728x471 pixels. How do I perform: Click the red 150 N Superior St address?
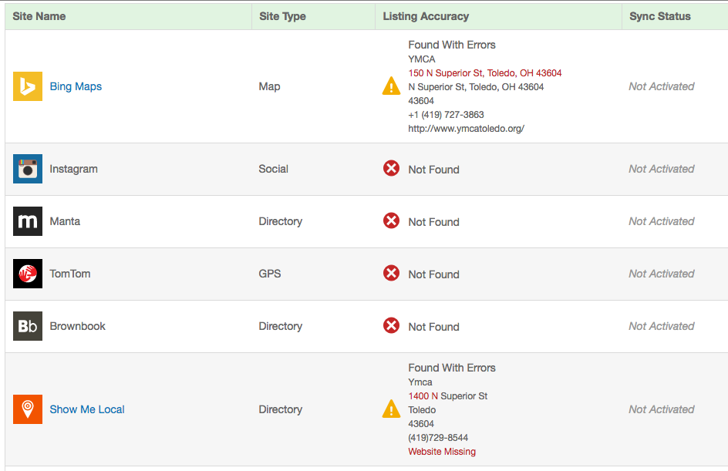click(x=485, y=73)
